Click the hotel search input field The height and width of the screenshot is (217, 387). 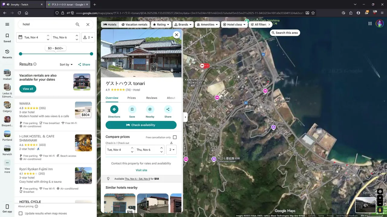[x=47, y=24]
